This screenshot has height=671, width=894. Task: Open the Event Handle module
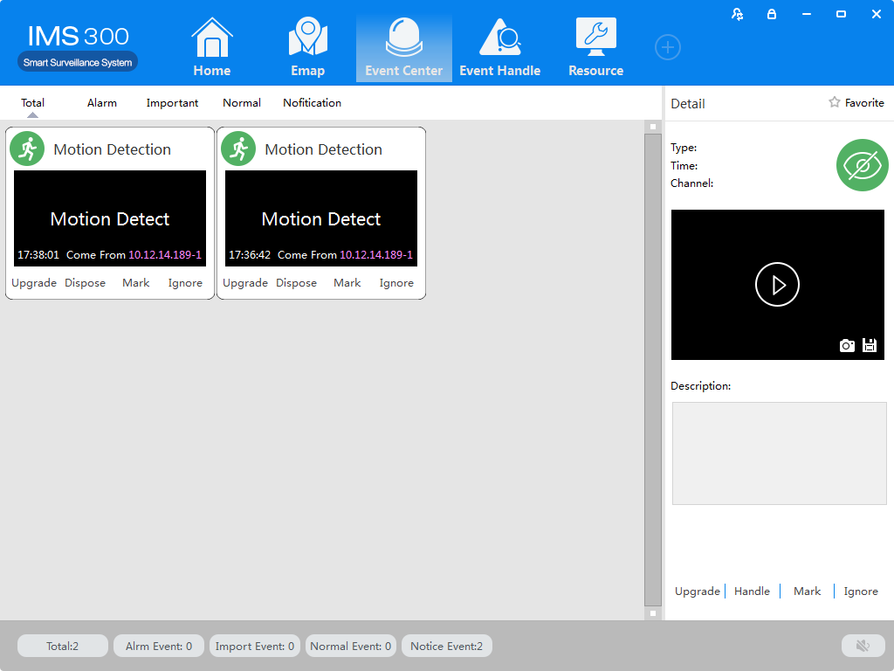499,39
